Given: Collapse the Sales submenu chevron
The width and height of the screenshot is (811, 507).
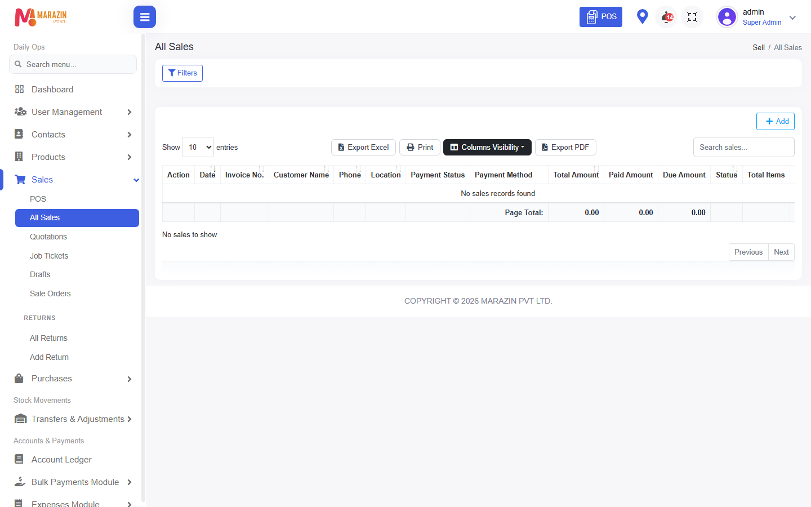Looking at the screenshot, I should click(136, 180).
